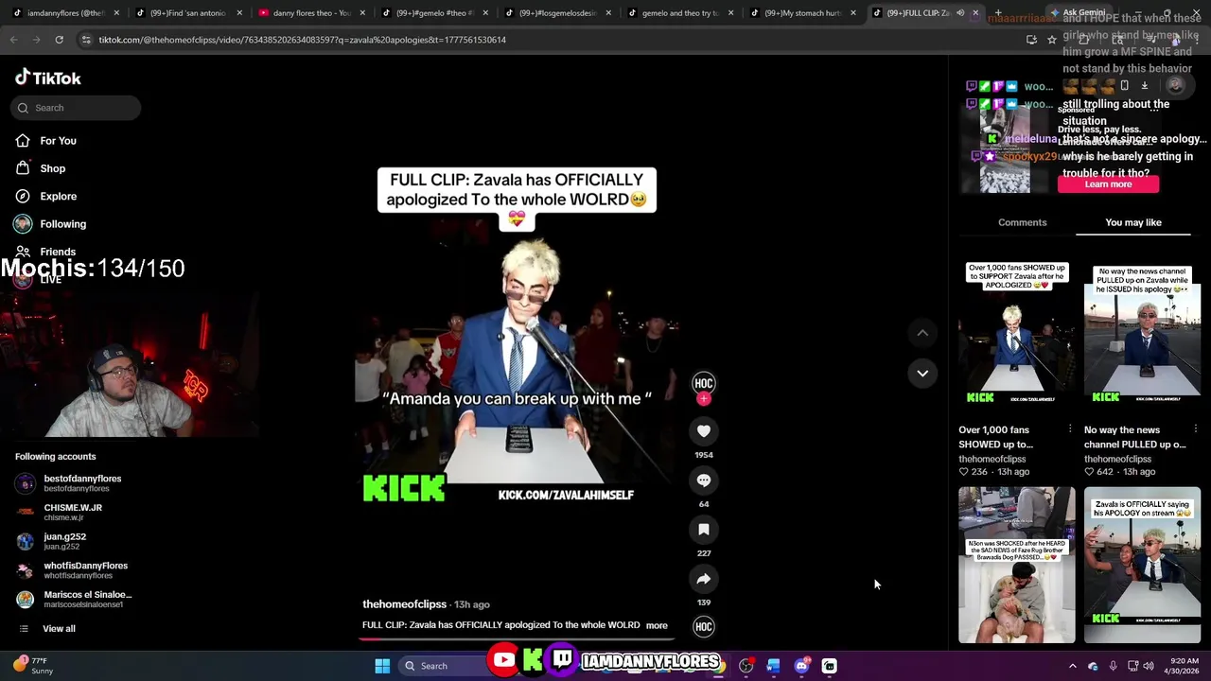Open 'Over 1,000 fans SHOWED up' video thumbnail
The image size is (1211, 681).
coord(1016,332)
